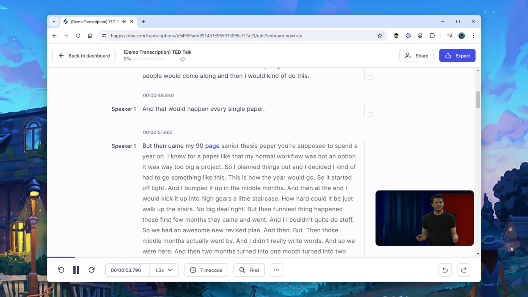Skip forward with the forward arrow icon
This screenshot has width=528, height=297.
tap(92, 270)
